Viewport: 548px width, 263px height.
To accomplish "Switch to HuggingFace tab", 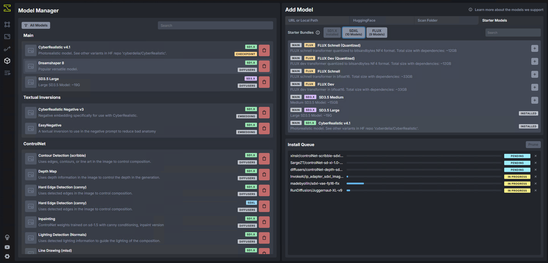I will [x=382, y=20].
